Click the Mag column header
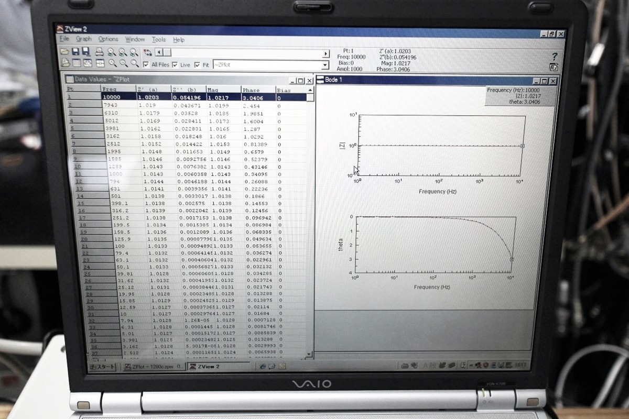Screen dimensions: 629x419 pyautogui.click(x=224, y=90)
